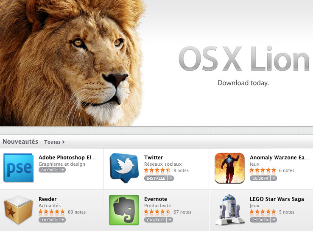Click Evernote's star rating with 67 notes

(157, 212)
